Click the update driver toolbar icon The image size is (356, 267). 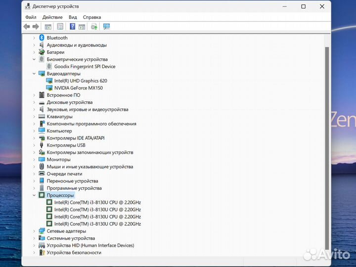pos(94,27)
